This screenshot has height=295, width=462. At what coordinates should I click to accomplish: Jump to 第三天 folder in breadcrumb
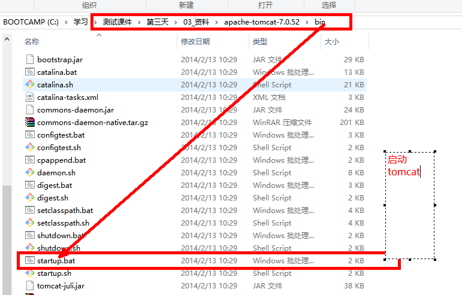click(158, 22)
